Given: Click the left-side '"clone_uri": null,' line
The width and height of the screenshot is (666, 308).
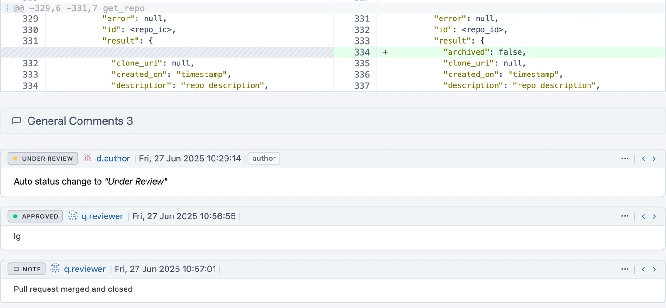Looking at the screenshot, I should 153,63.
